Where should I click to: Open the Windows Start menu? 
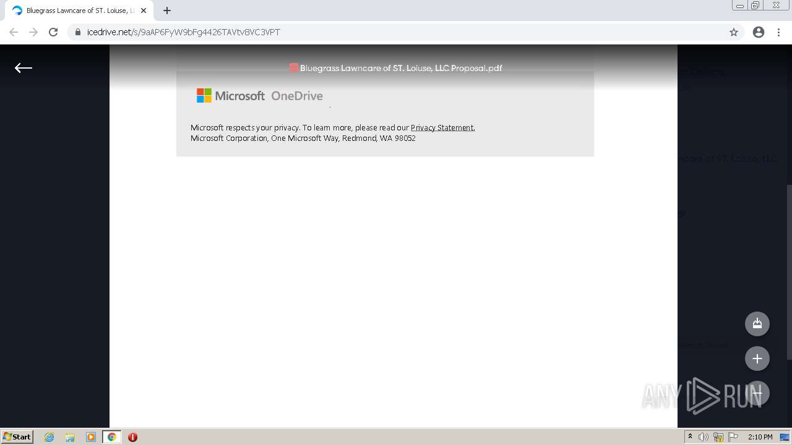click(x=17, y=436)
